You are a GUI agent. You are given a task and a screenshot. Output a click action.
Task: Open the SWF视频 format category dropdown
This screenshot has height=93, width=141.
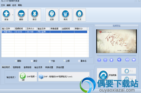(x=28, y=77)
